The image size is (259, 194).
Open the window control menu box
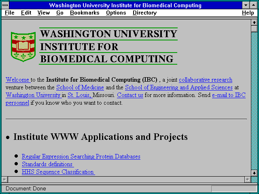click(5, 5)
